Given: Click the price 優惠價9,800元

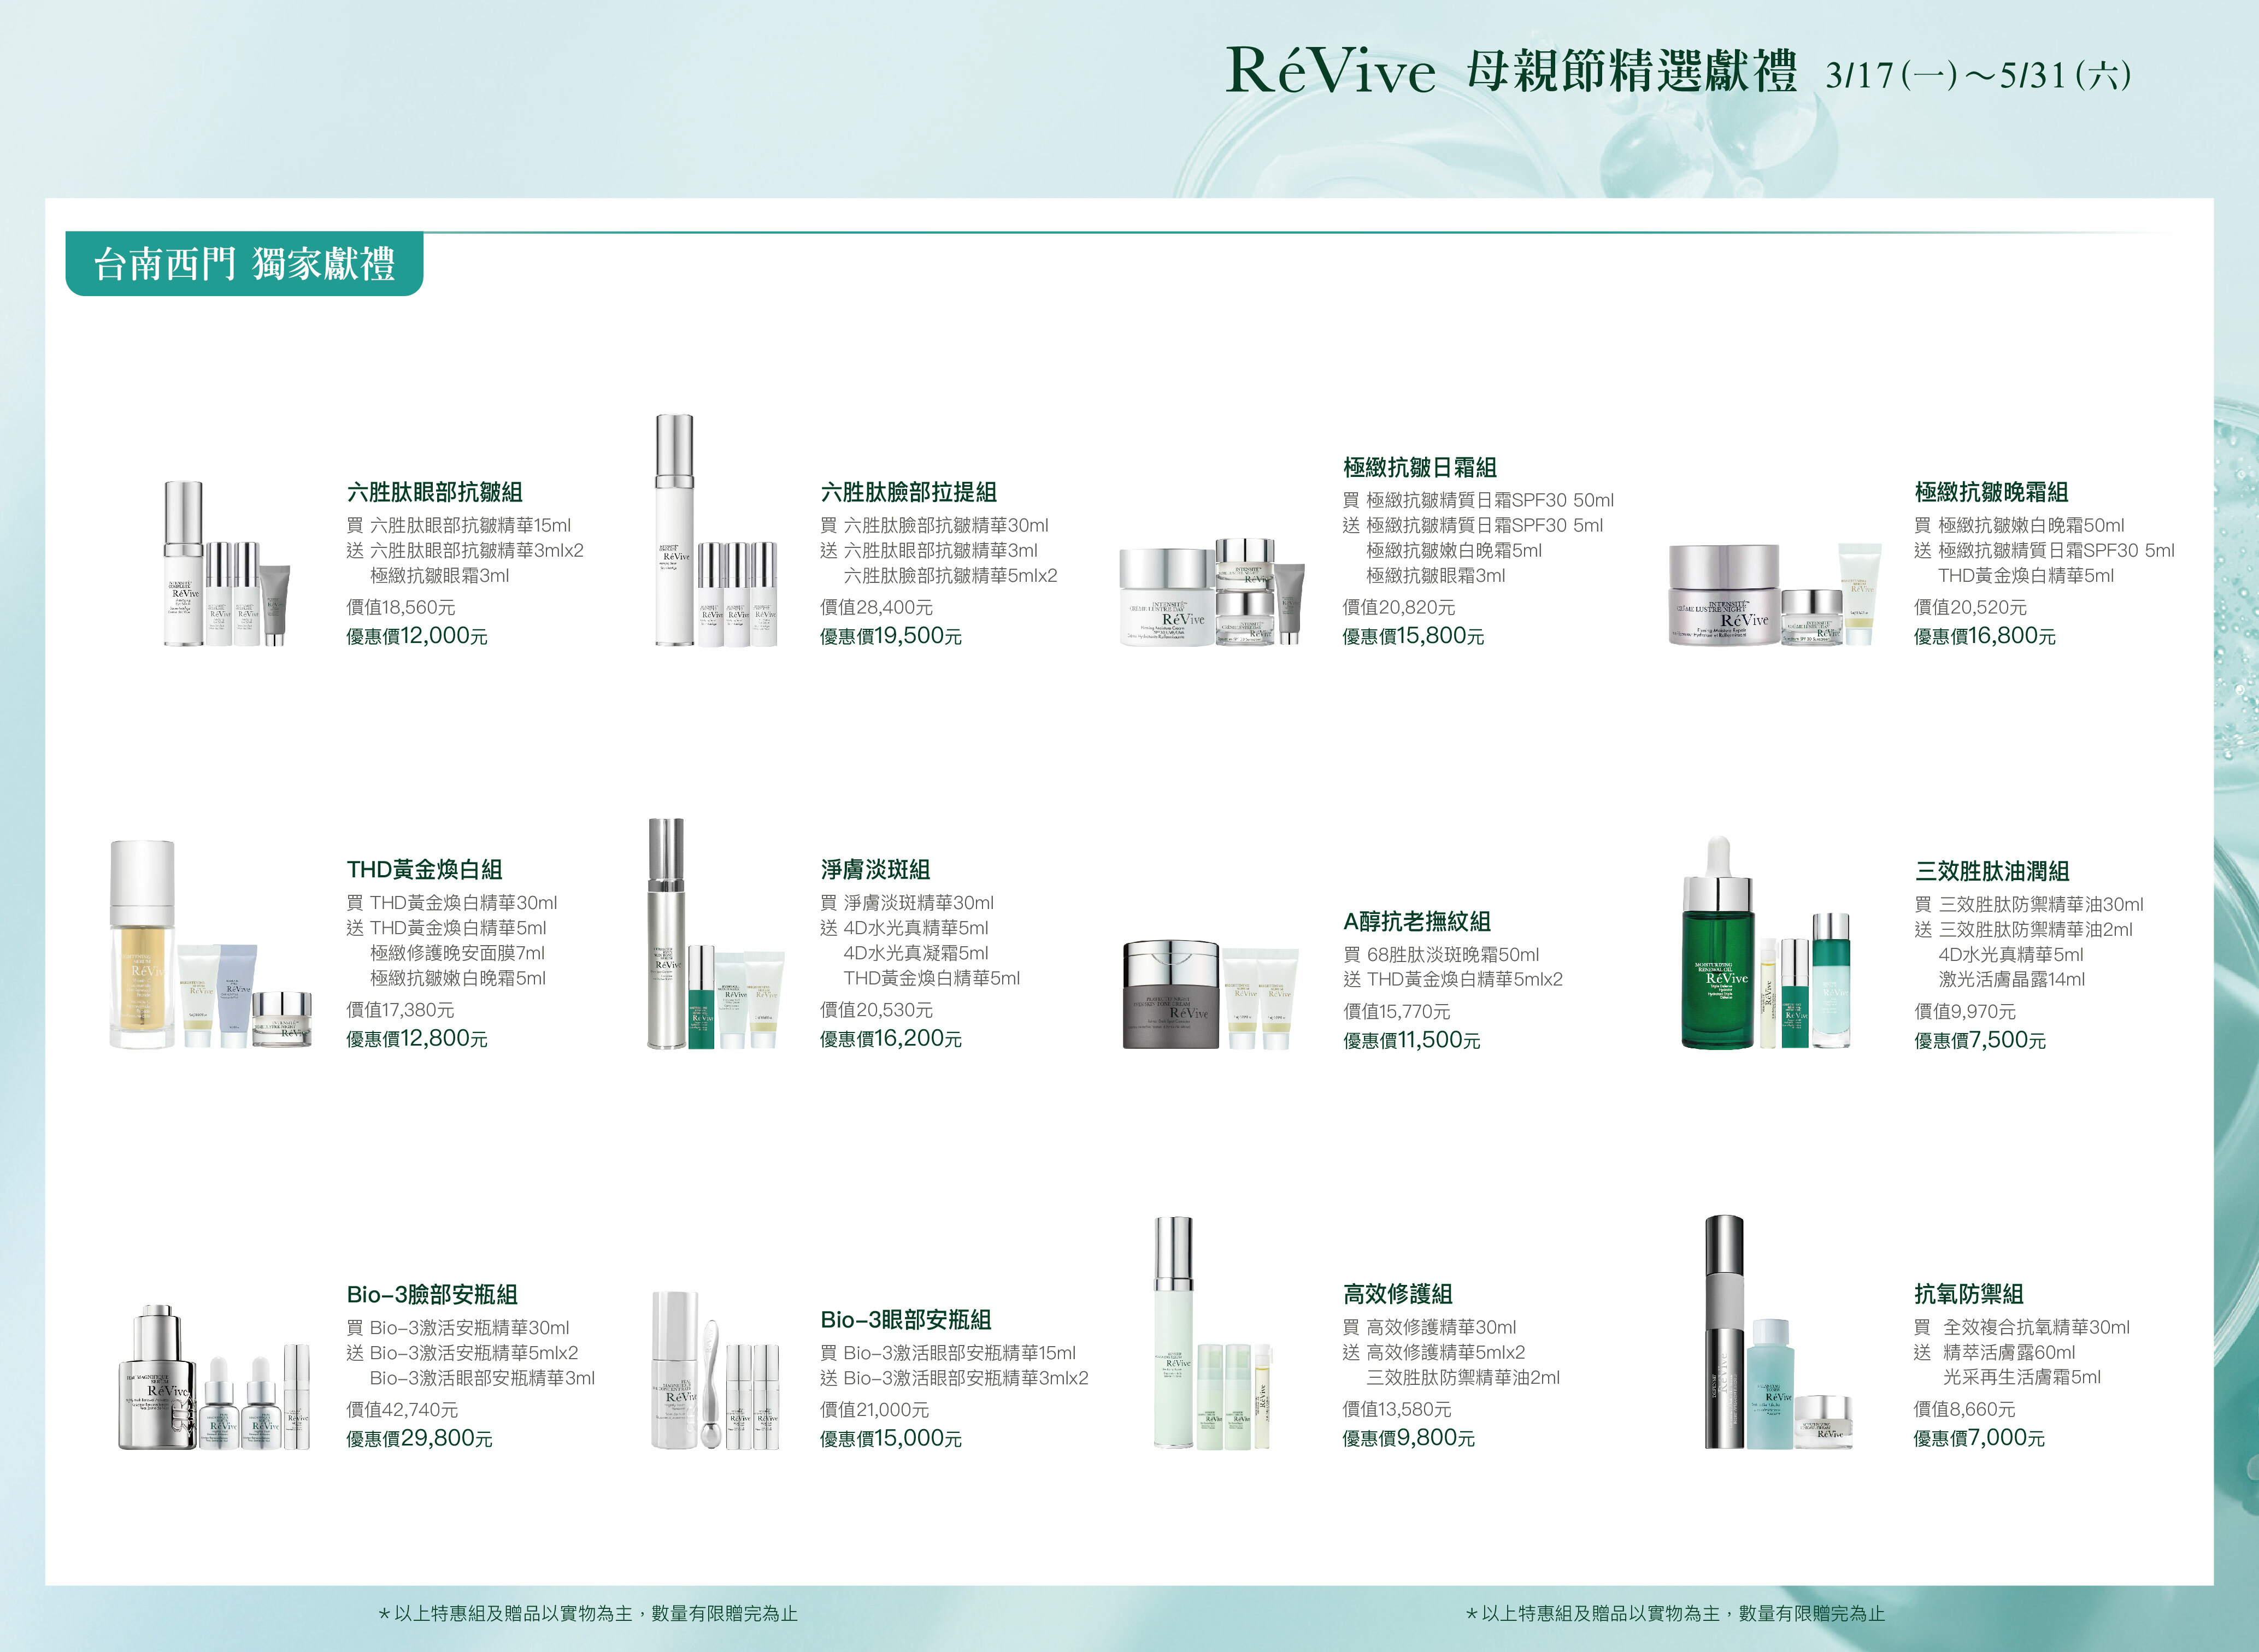Looking at the screenshot, I should (1409, 1438).
